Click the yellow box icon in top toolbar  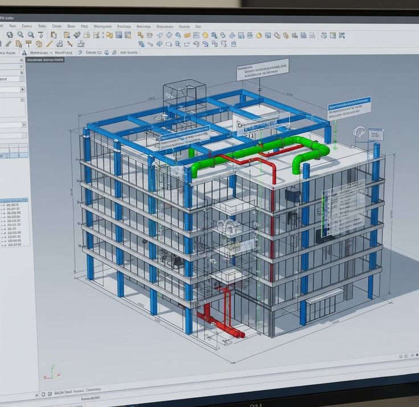tap(187, 35)
